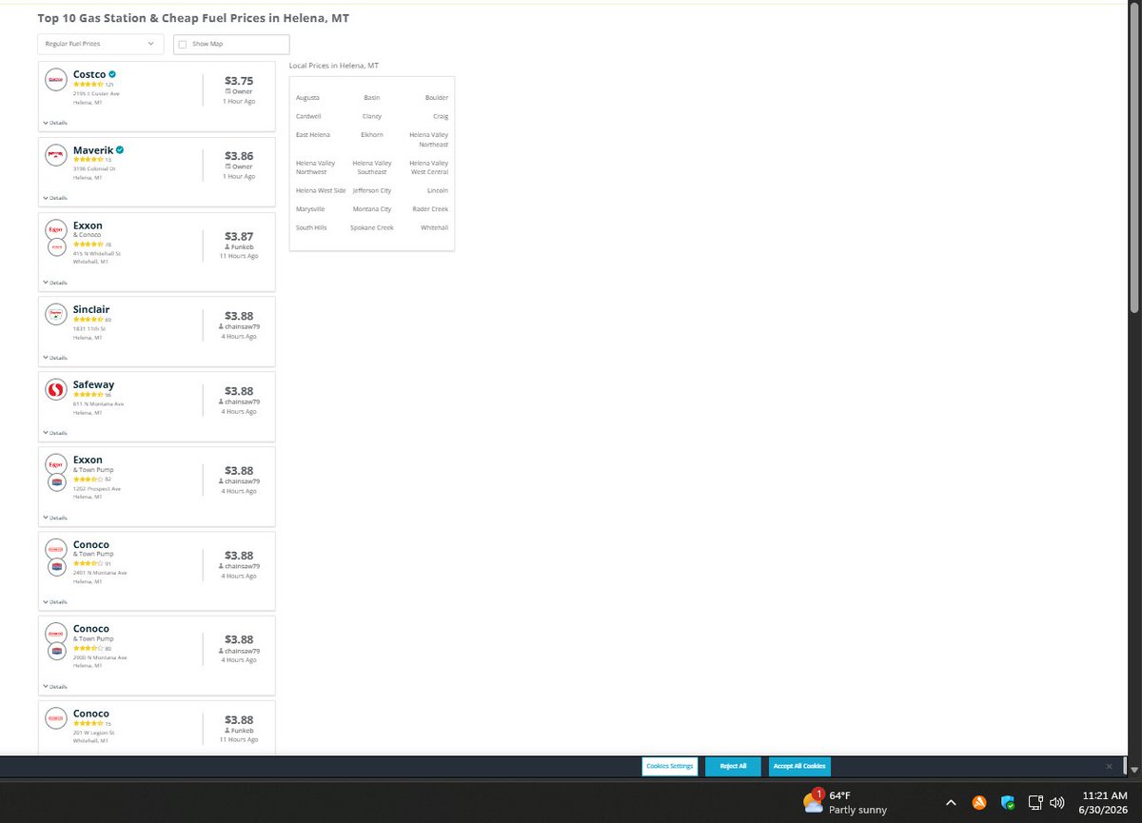Click Reject All cookies
The height and width of the screenshot is (823, 1142).
(733, 767)
